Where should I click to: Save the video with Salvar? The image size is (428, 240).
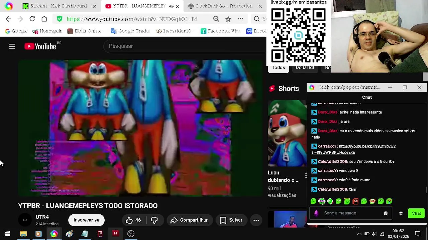pos(231,220)
